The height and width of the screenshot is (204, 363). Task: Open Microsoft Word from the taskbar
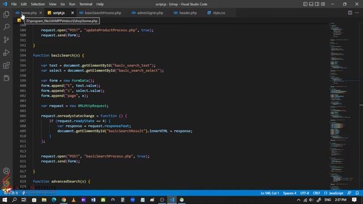[93, 200]
